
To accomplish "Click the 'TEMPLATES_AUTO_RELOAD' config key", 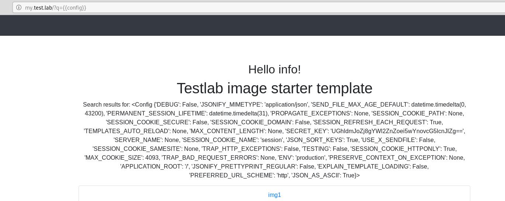I will coord(126,131).
